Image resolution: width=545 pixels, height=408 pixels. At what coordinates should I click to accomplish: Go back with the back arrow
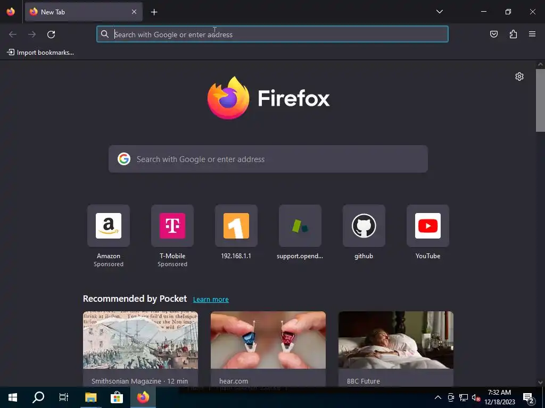[13, 35]
